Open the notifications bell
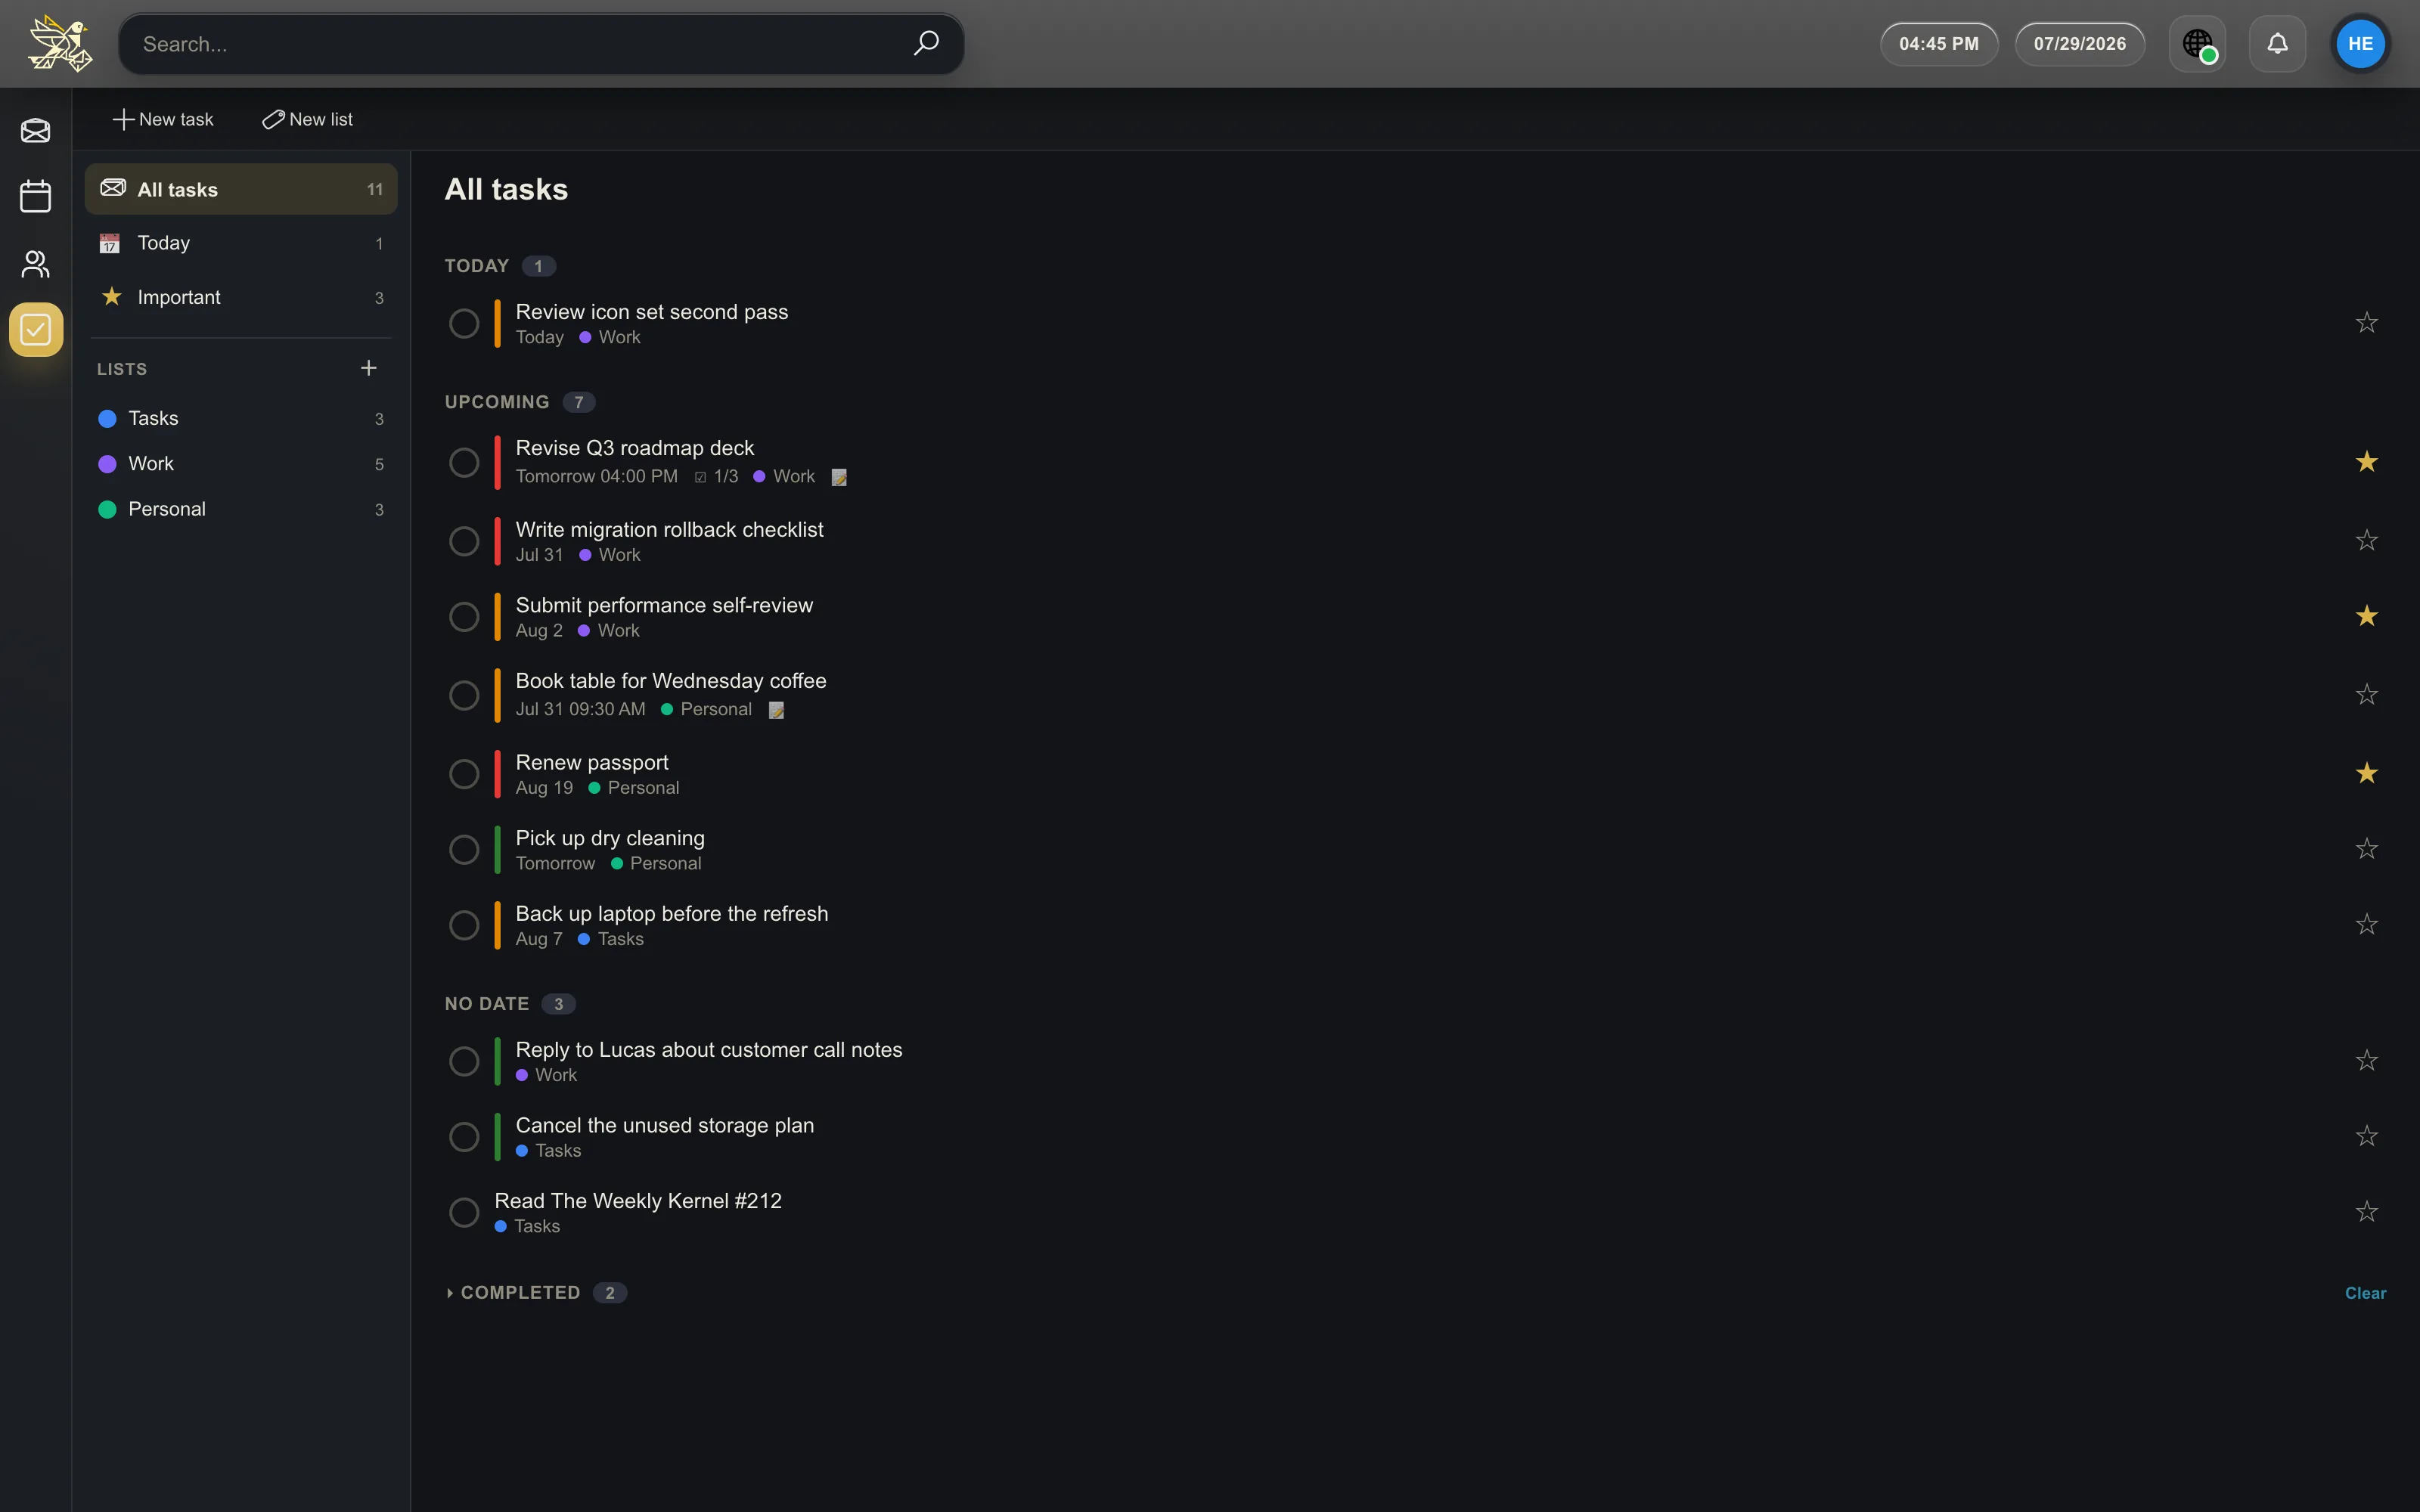 coord(2277,43)
